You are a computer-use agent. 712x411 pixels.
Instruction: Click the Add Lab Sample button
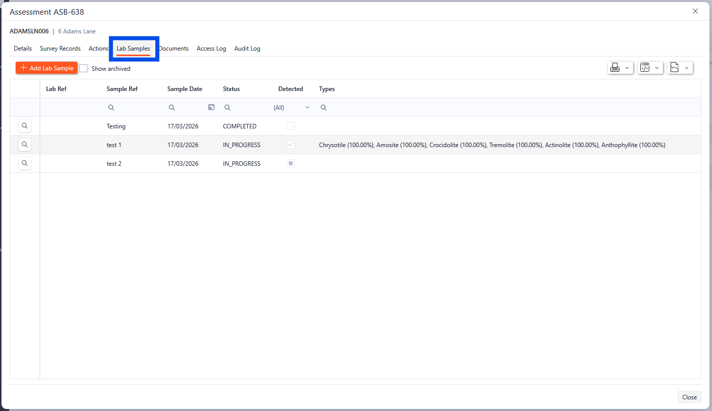[x=47, y=68]
